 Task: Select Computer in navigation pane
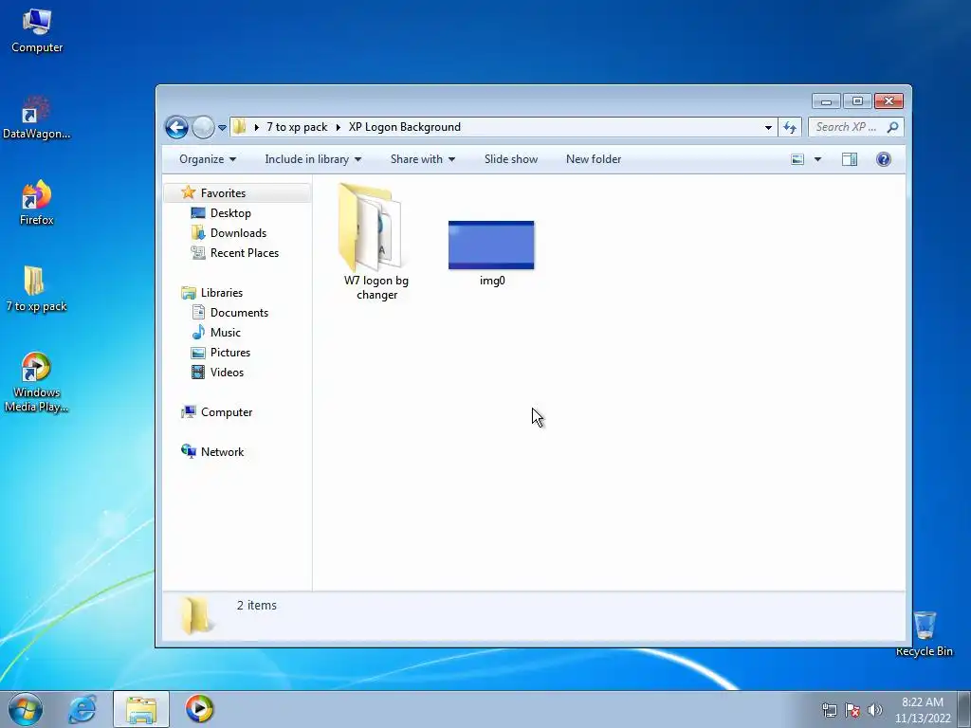pos(227,412)
